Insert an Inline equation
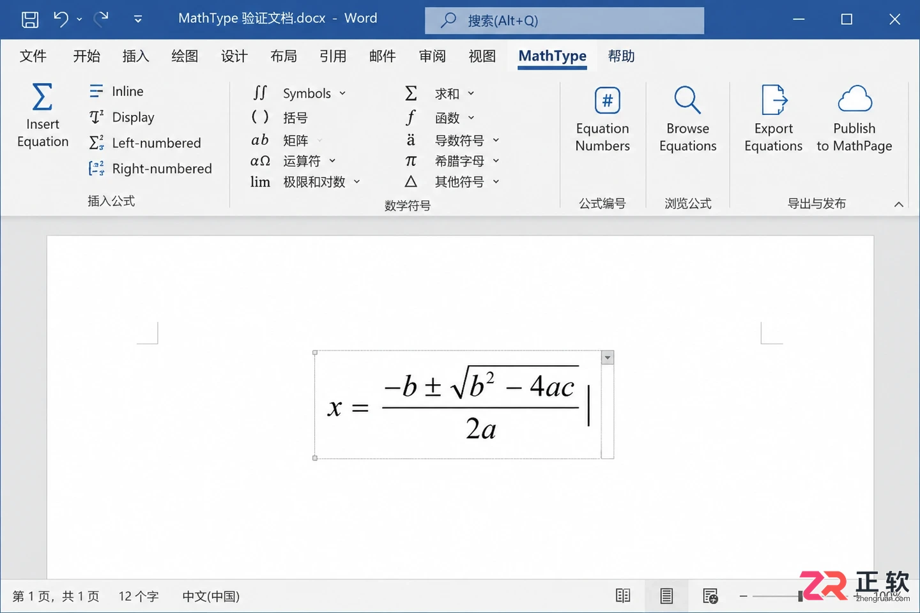Image resolution: width=920 pixels, height=613 pixels. point(116,91)
